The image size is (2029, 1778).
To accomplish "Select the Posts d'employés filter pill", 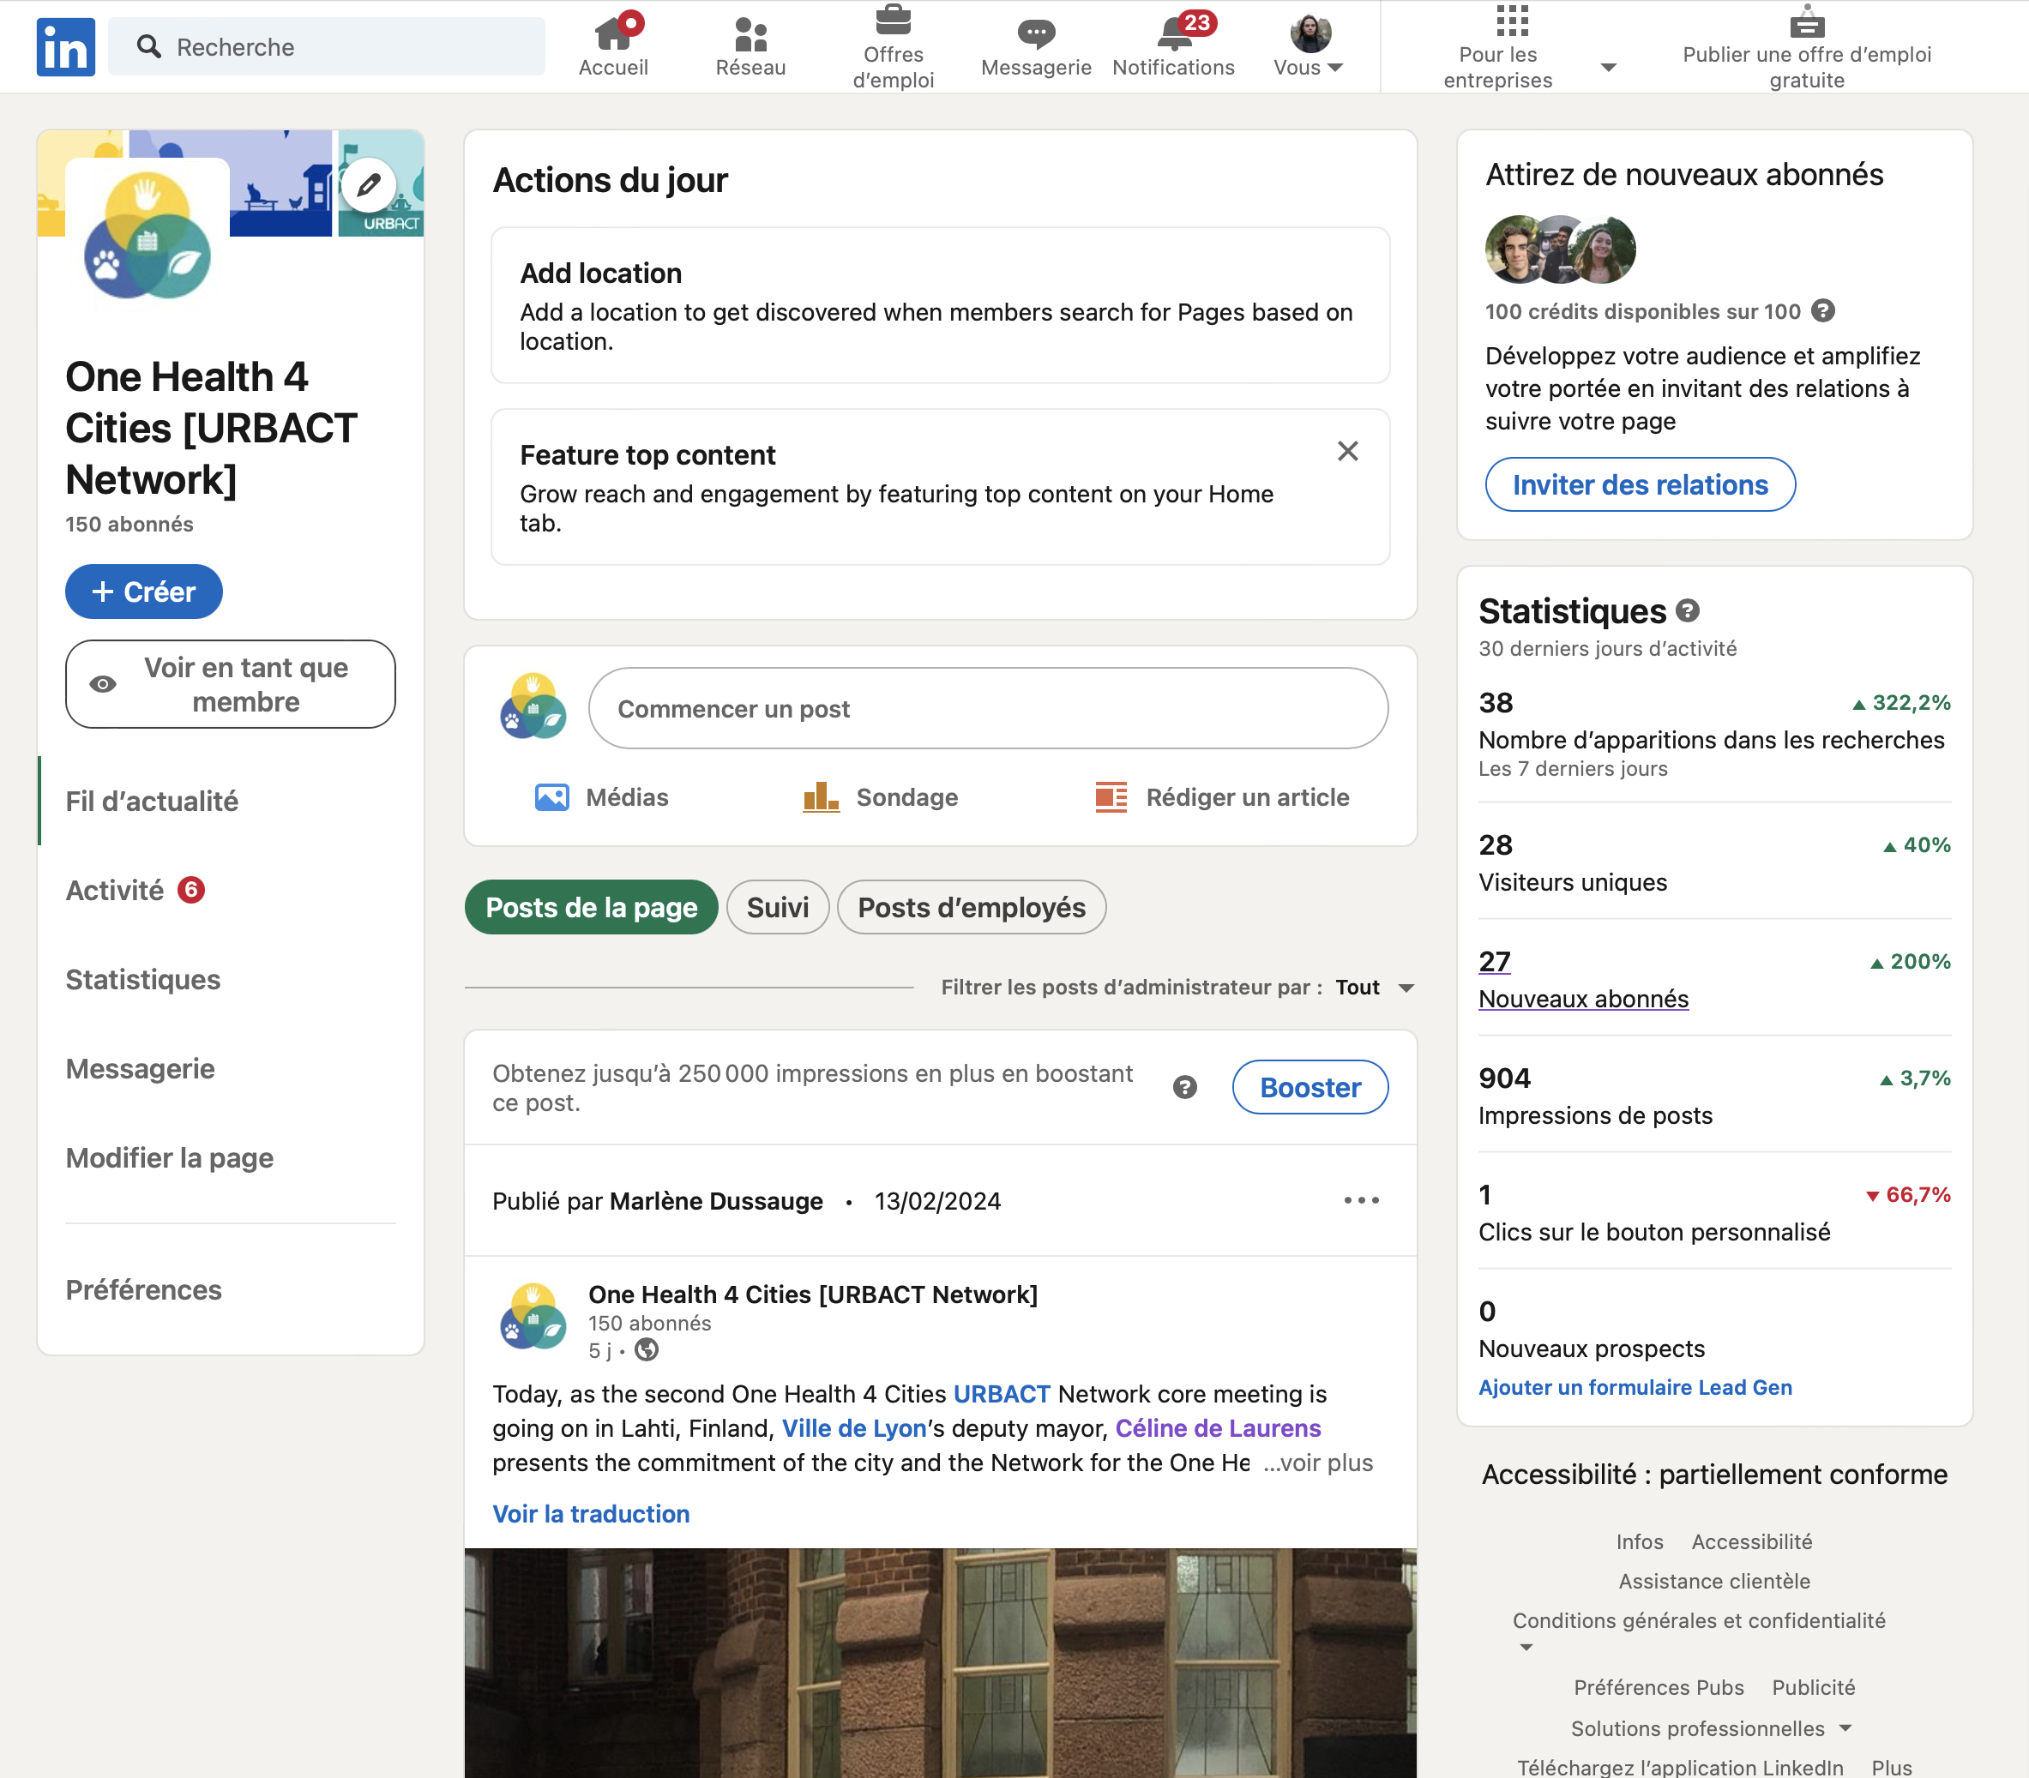I will pyautogui.click(x=971, y=907).
